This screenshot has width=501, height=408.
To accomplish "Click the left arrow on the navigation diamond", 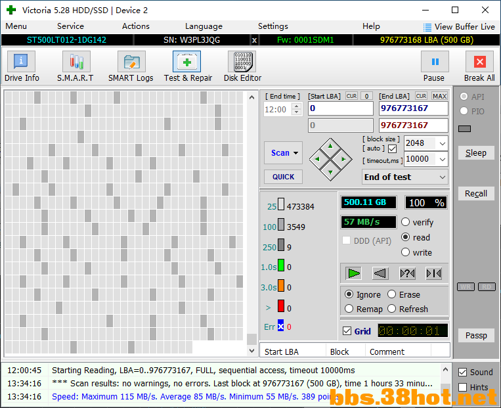I will (317, 159).
